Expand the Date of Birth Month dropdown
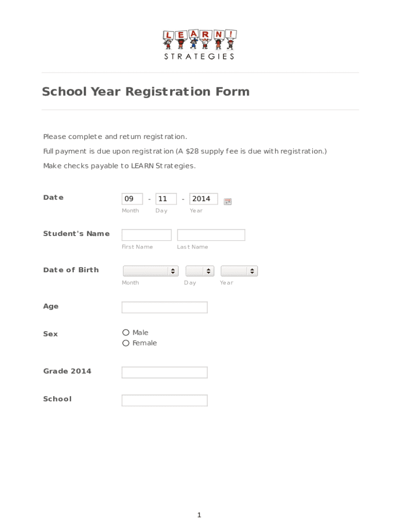This screenshot has height=529, width=398. (x=150, y=271)
